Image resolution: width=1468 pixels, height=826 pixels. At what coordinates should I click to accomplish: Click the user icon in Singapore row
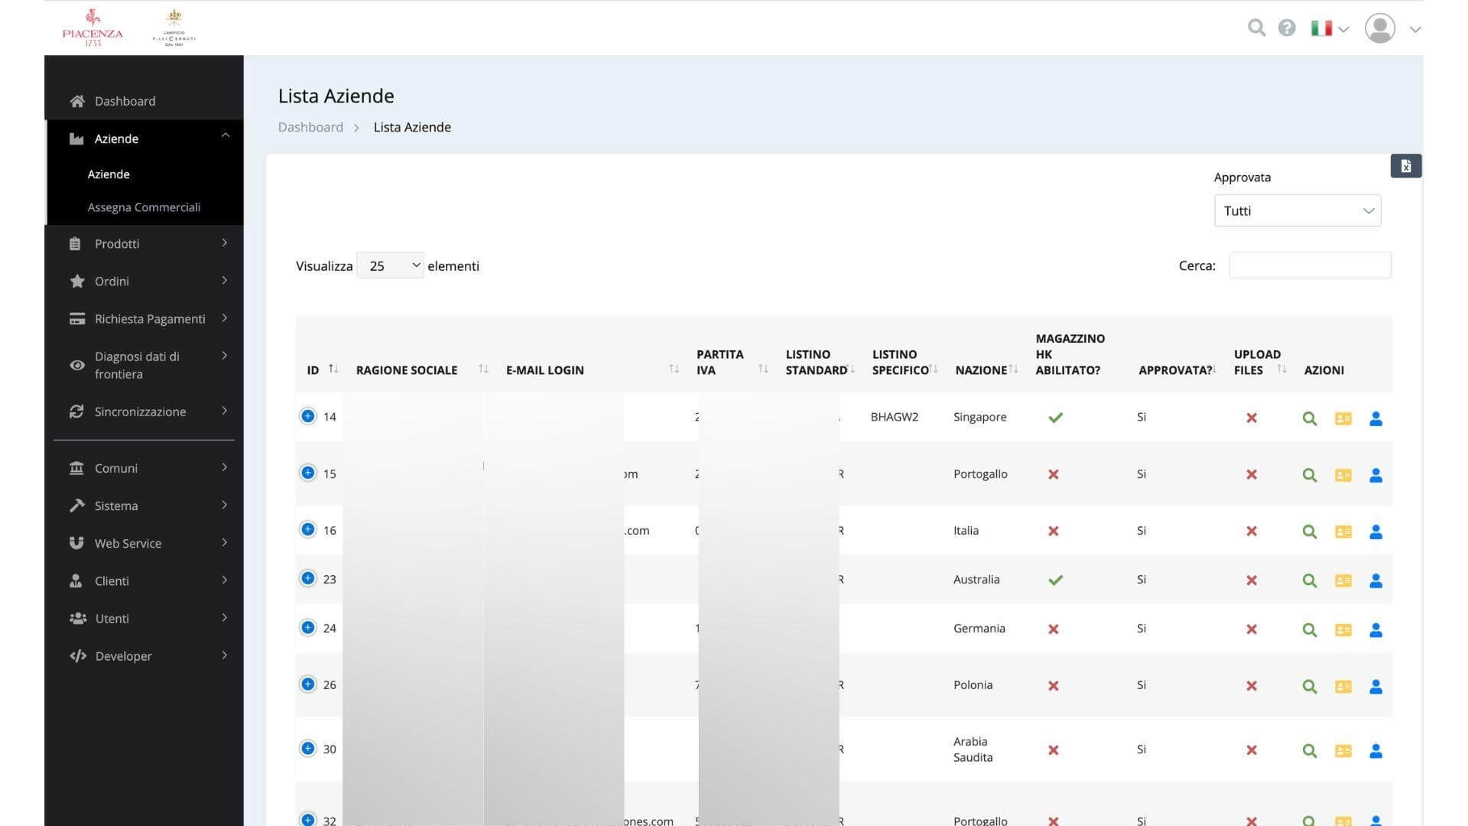click(1375, 418)
